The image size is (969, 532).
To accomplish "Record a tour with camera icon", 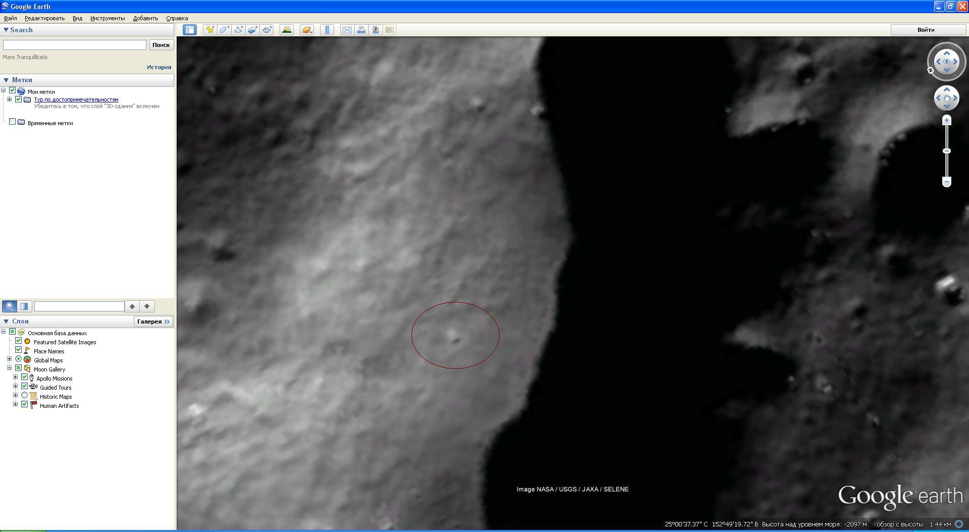I will [x=267, y=30].
